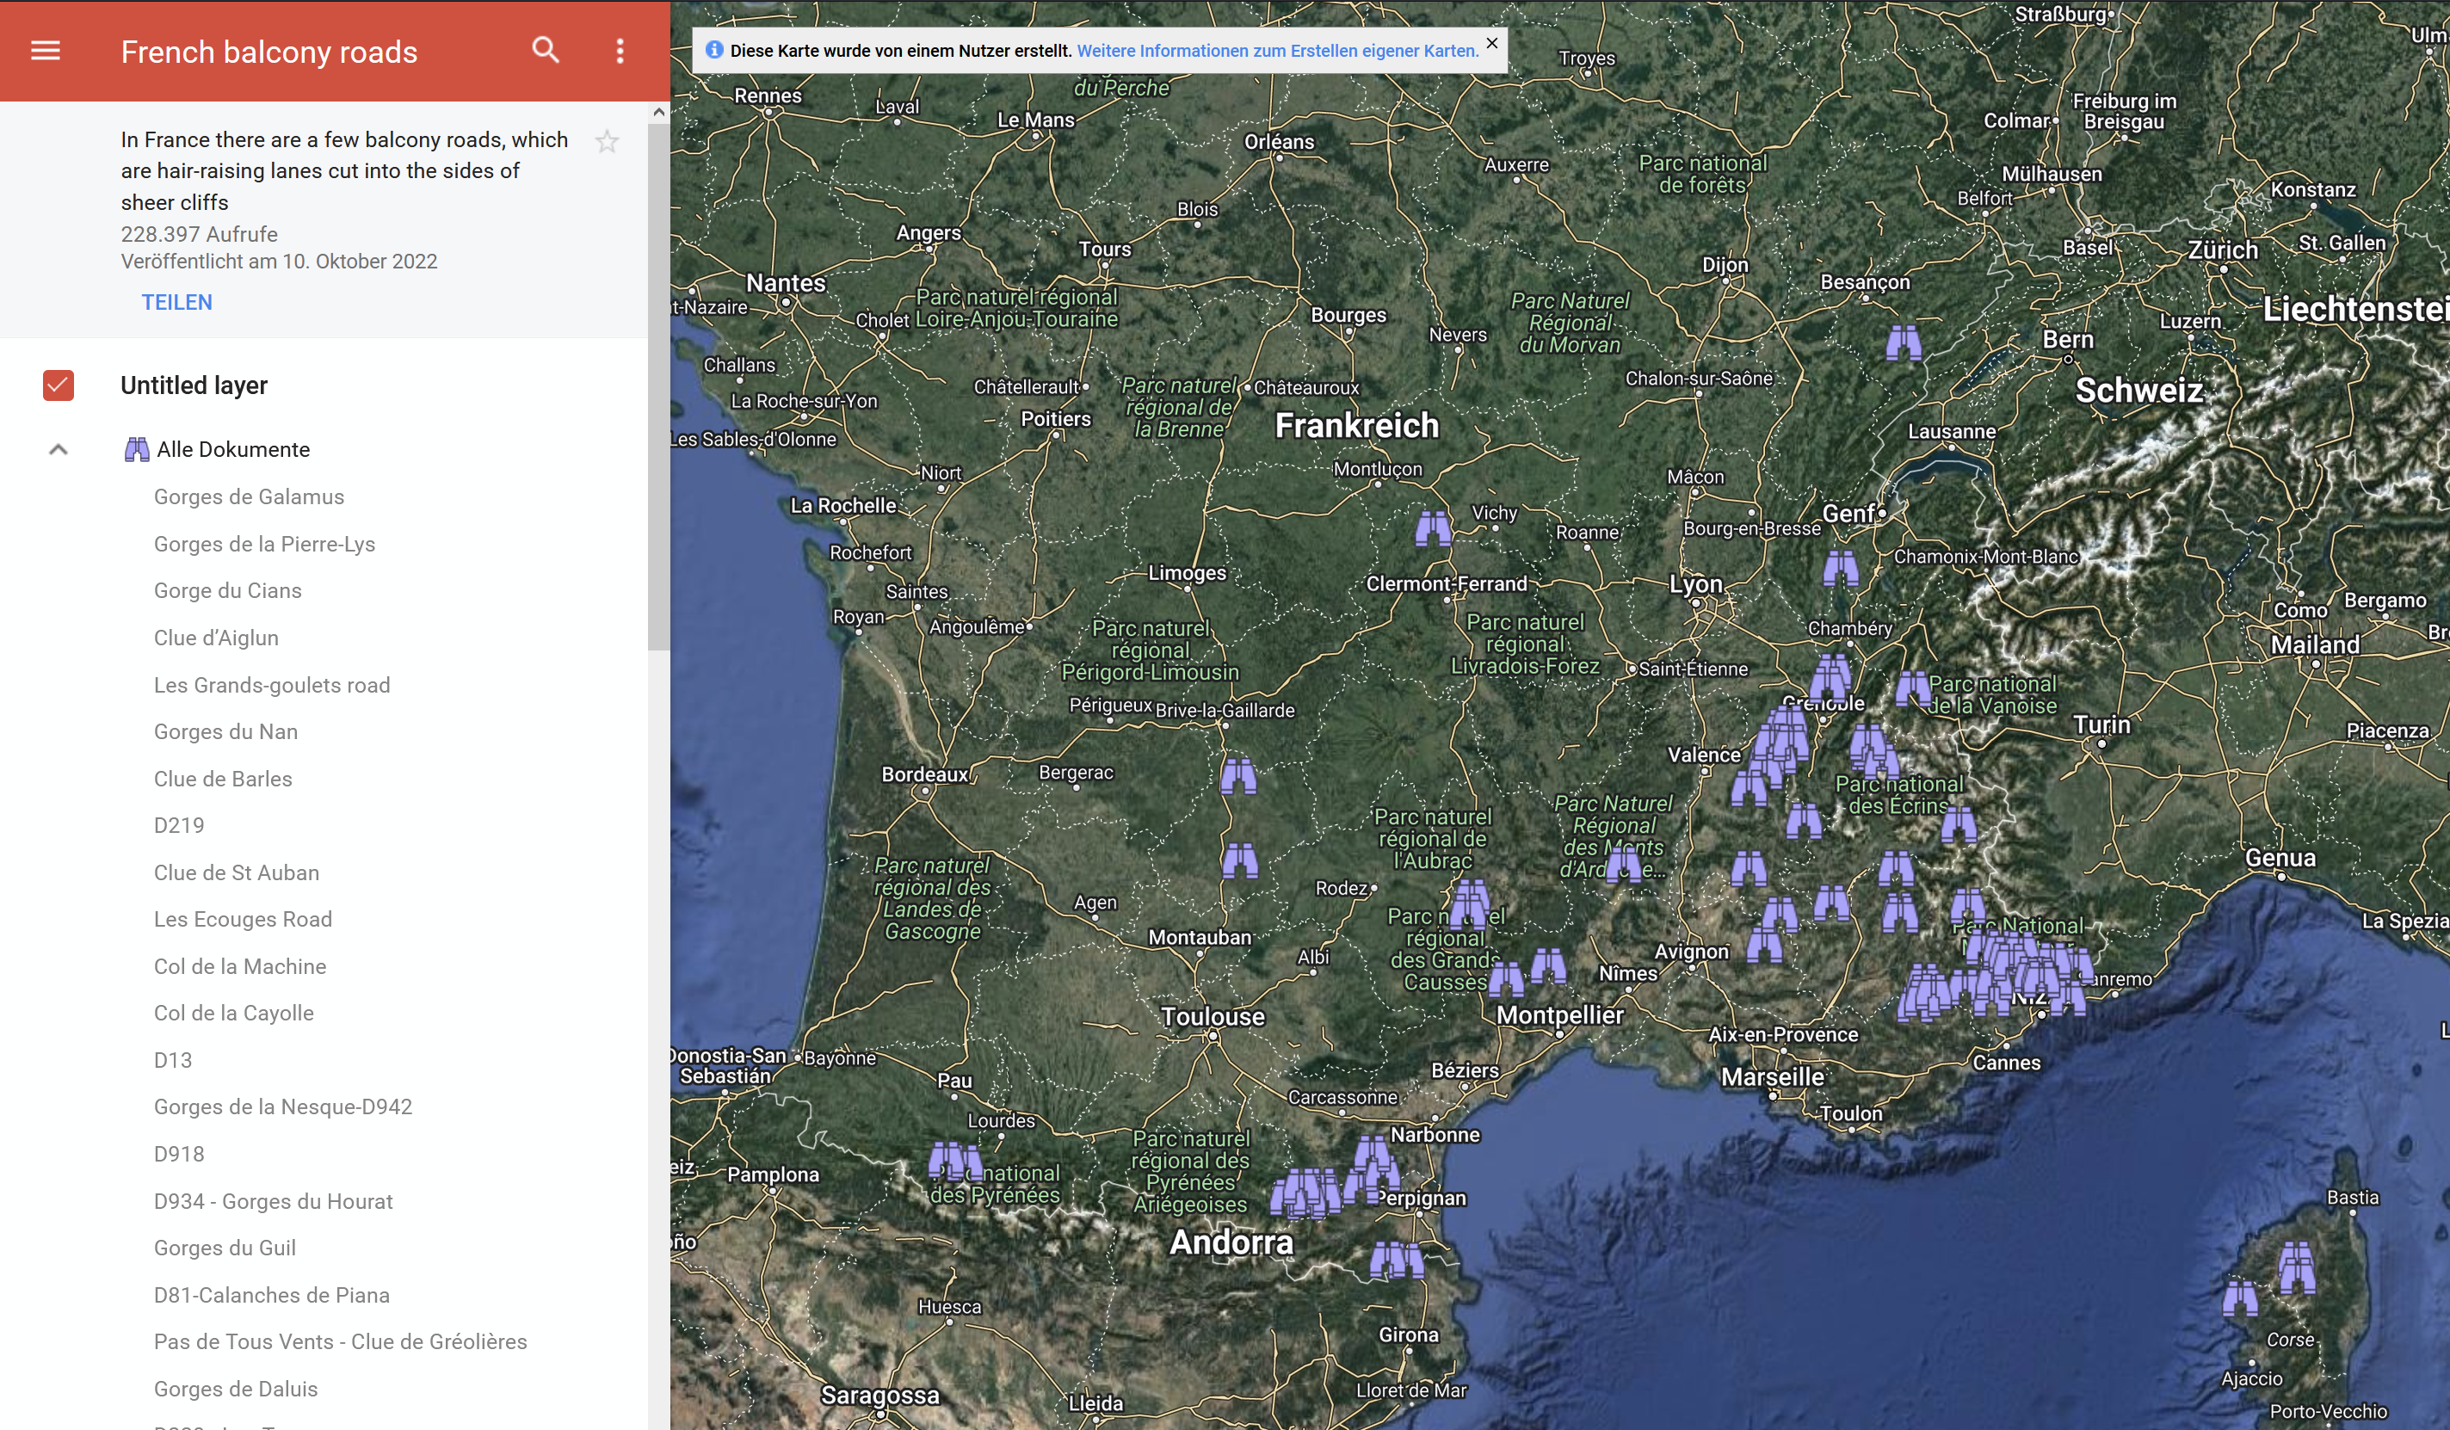Select Col de la Cayolle entry

point(233,1013)
